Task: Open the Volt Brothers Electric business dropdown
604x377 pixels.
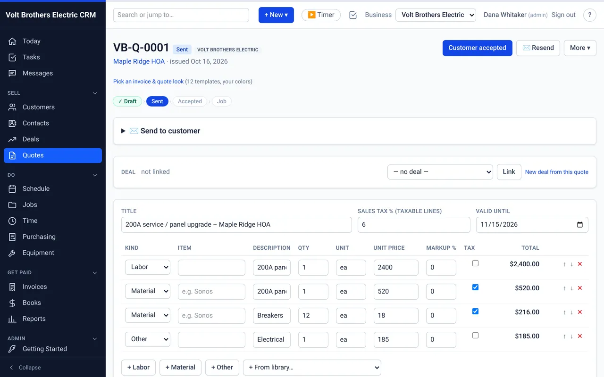Action: [436, 15]
